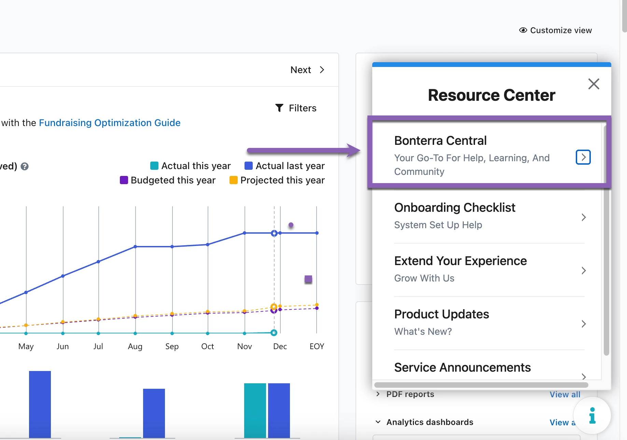Toggle Projected this year legend series
The width and height of the screenshot is (627, 440).
coord(277,180)
